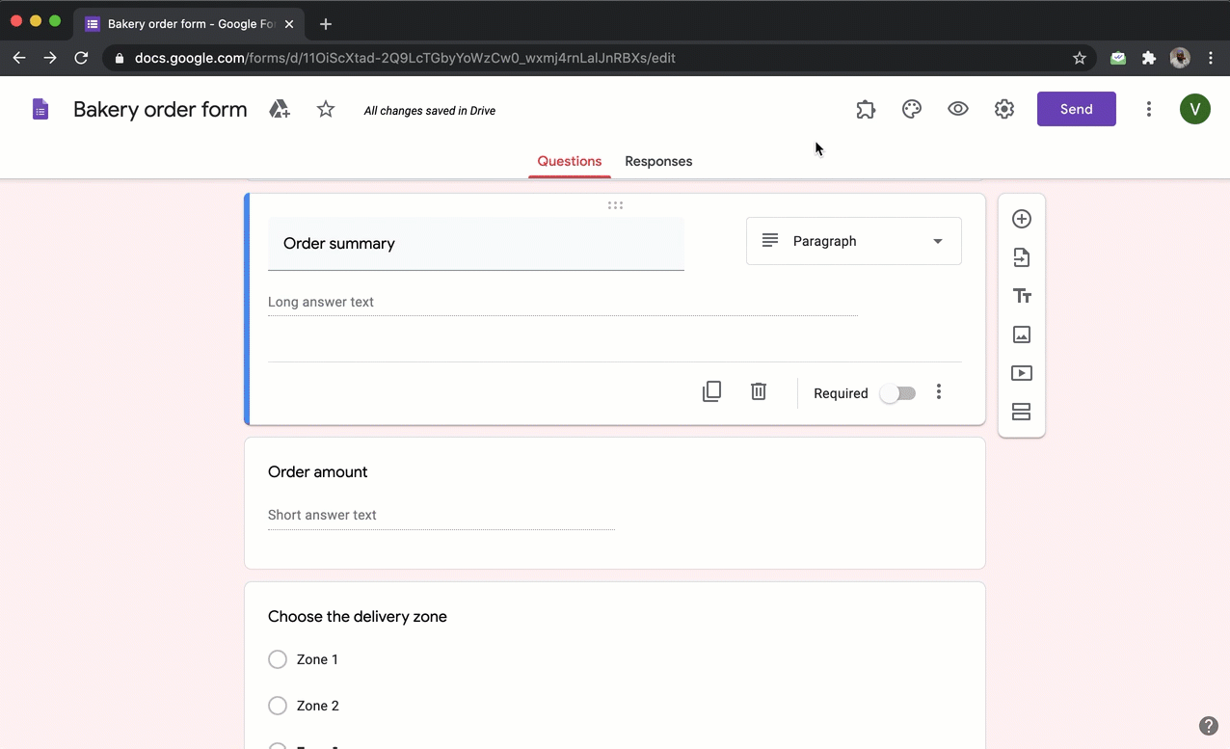Open the theme color customization palette
Image resolution: width=1230 pixels, height=749 pixels.
911,109
